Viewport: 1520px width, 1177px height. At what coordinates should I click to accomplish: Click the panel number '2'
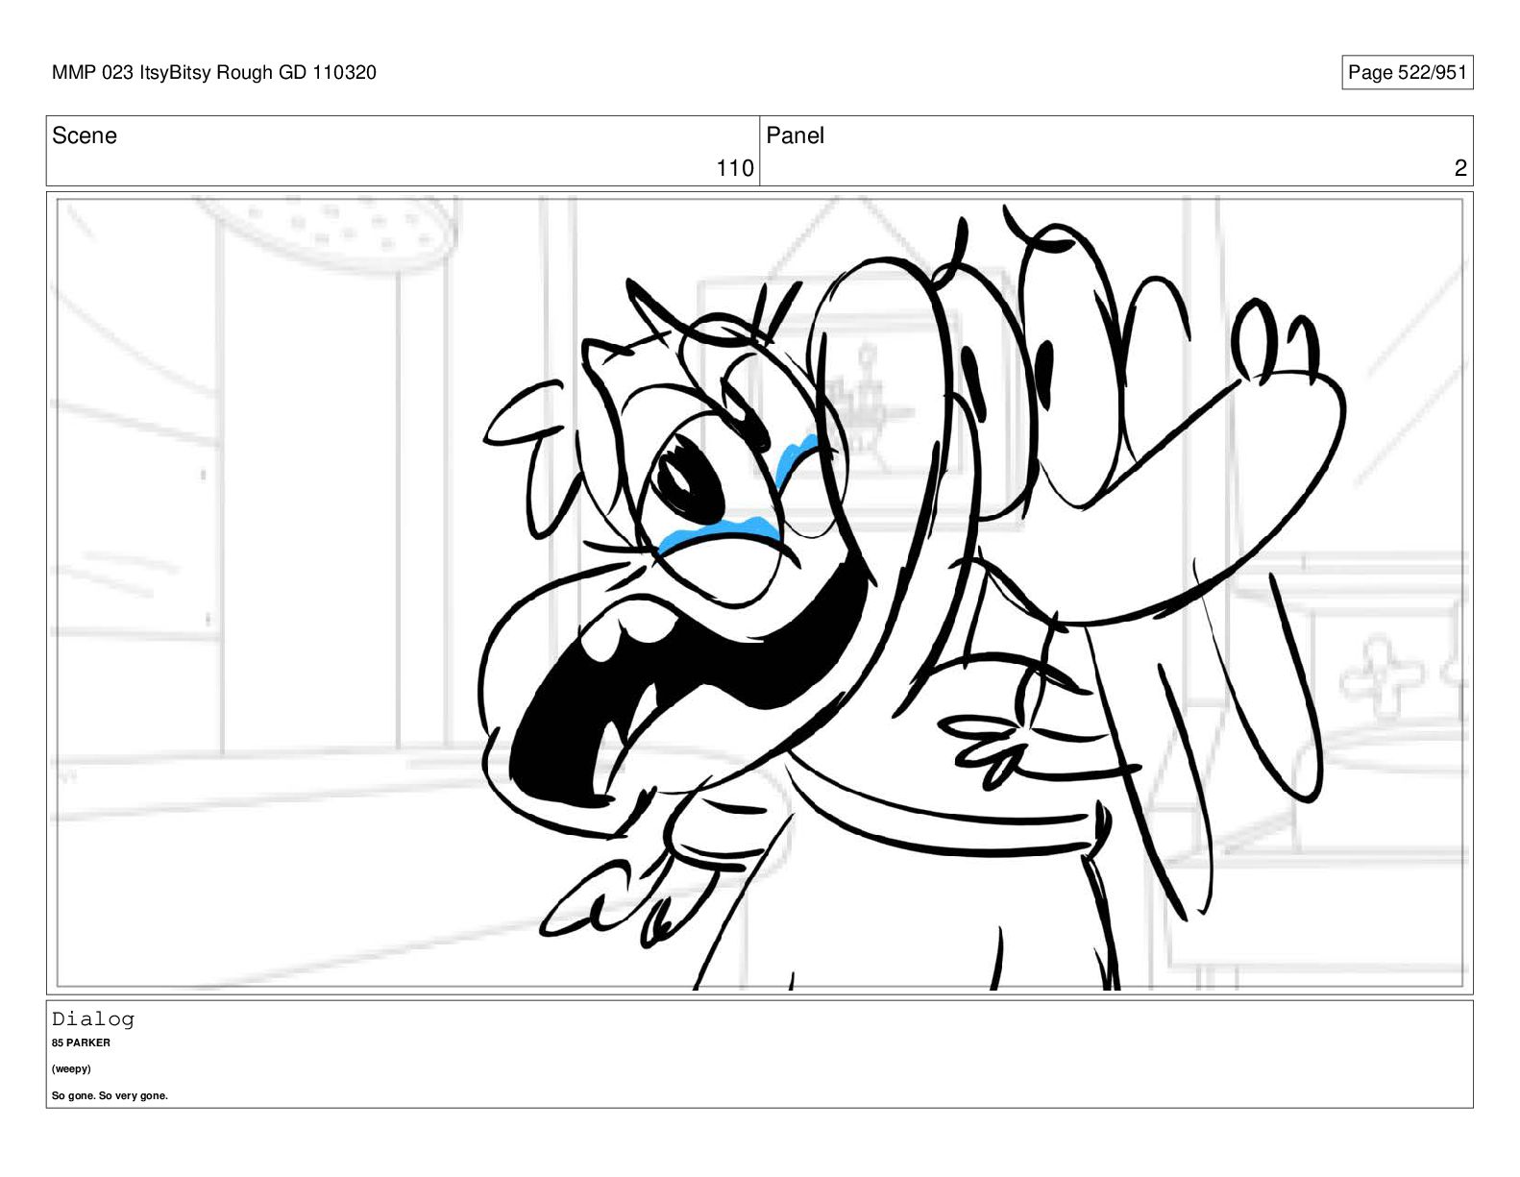[x=1460, y=168]
